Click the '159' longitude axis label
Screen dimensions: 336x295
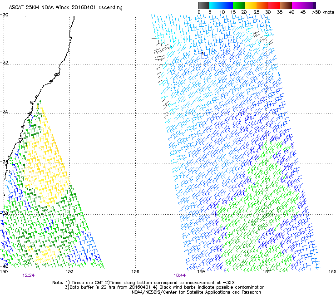point(201,272)
